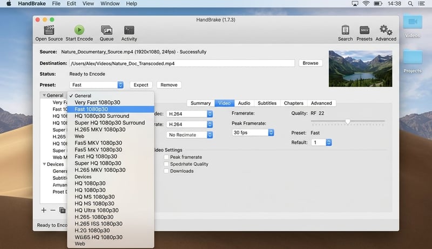Switch to the Chapters tab
This screenshot has width=432, height=249.
[x=294, y=103]
